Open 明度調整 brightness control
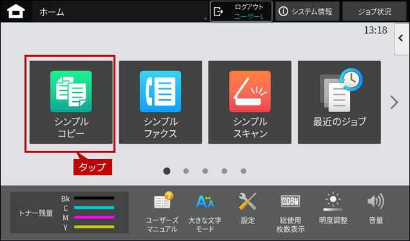Viewport: 410px width, 241px height. (x=333, y=208)
